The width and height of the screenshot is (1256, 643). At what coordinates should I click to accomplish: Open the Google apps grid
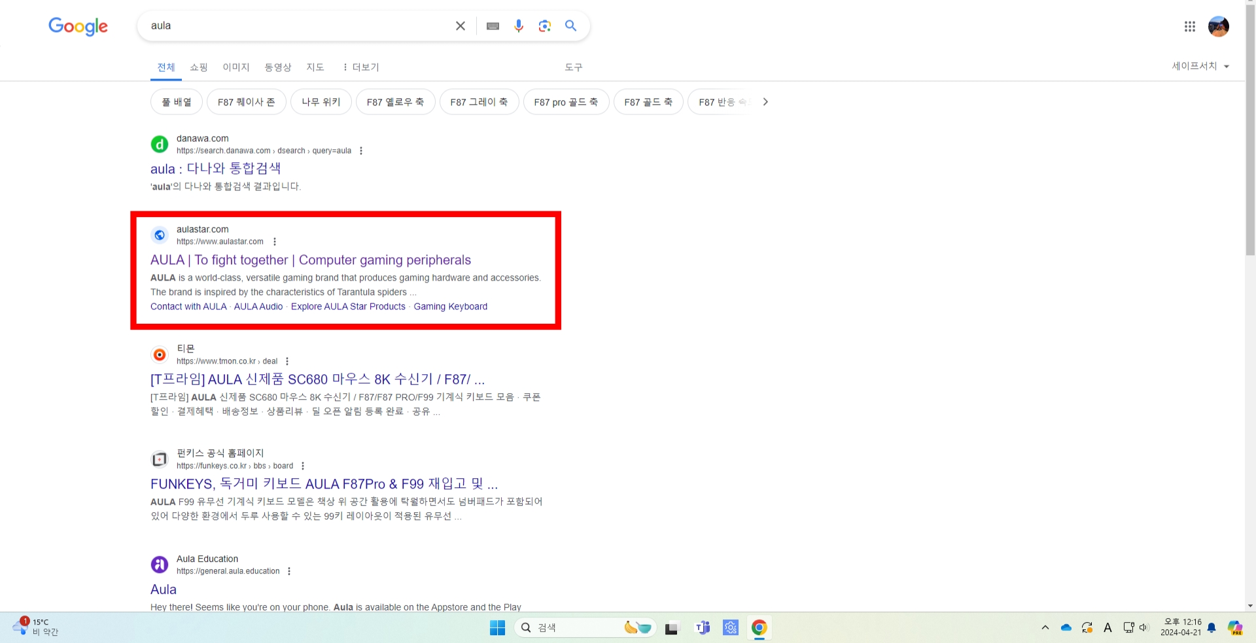click(1190, 26)
